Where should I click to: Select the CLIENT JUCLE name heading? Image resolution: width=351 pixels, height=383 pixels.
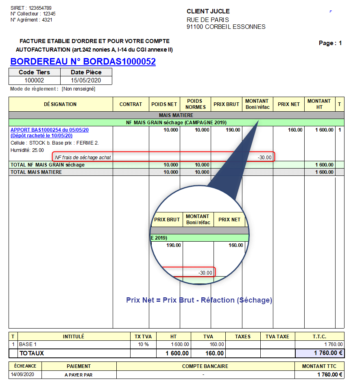pyautogui.click(x=208, y=11)
